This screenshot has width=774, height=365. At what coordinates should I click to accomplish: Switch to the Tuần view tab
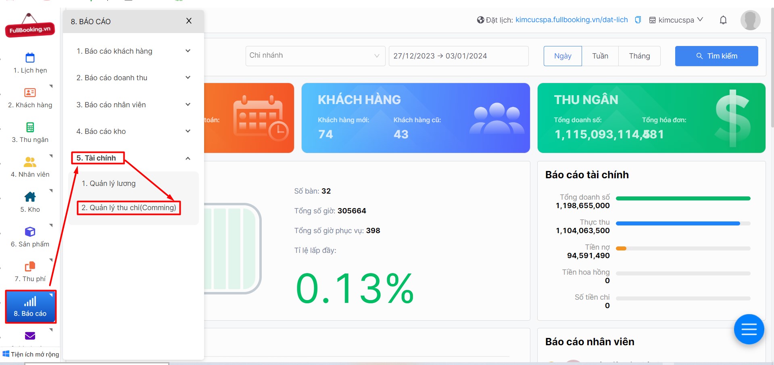tap(600, 56)
